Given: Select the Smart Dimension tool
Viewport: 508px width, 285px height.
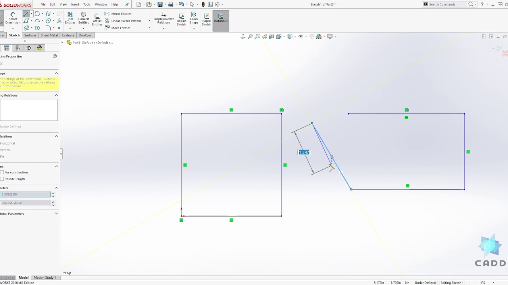Looking at the screenshot, I should click(x=13, y=18).
